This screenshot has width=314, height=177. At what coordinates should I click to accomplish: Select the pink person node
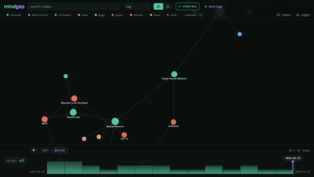(x=84, y=139)
